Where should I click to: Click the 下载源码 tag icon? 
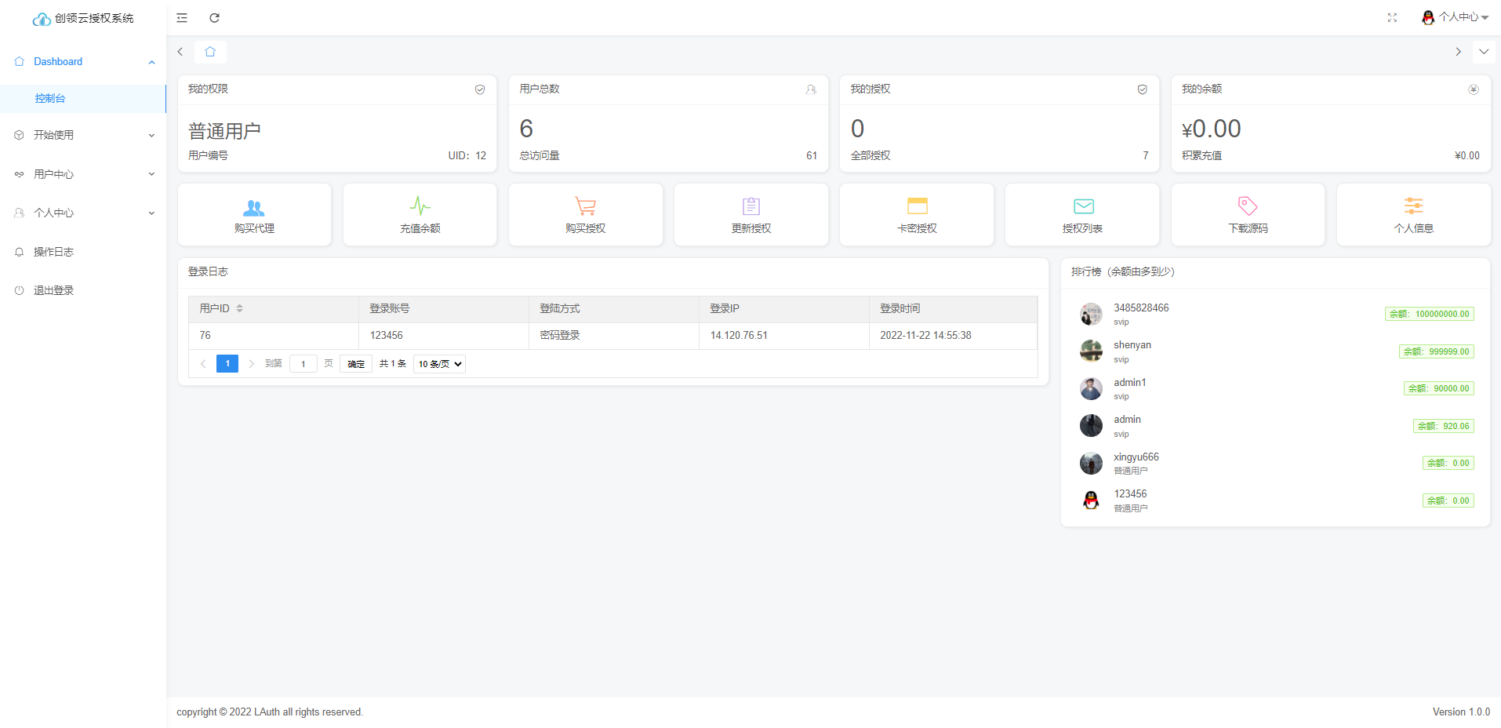1248,206
